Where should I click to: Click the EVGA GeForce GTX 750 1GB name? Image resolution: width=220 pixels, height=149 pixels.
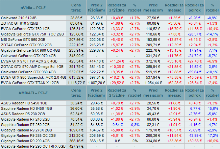(25, 29)
